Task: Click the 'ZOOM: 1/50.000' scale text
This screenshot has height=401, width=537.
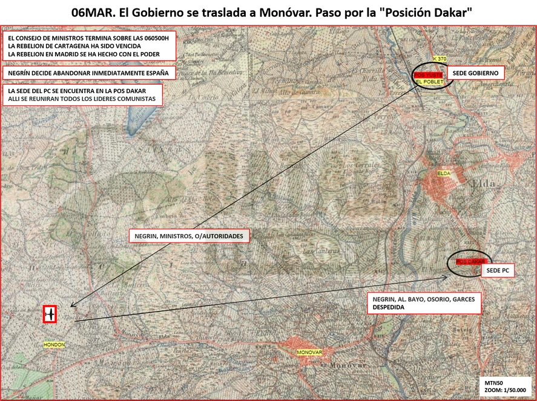Action: click(x=505, y=390)
